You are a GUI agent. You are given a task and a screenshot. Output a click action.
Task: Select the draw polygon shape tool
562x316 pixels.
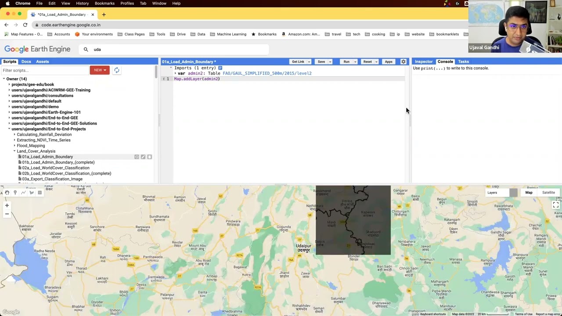(32, 193)
